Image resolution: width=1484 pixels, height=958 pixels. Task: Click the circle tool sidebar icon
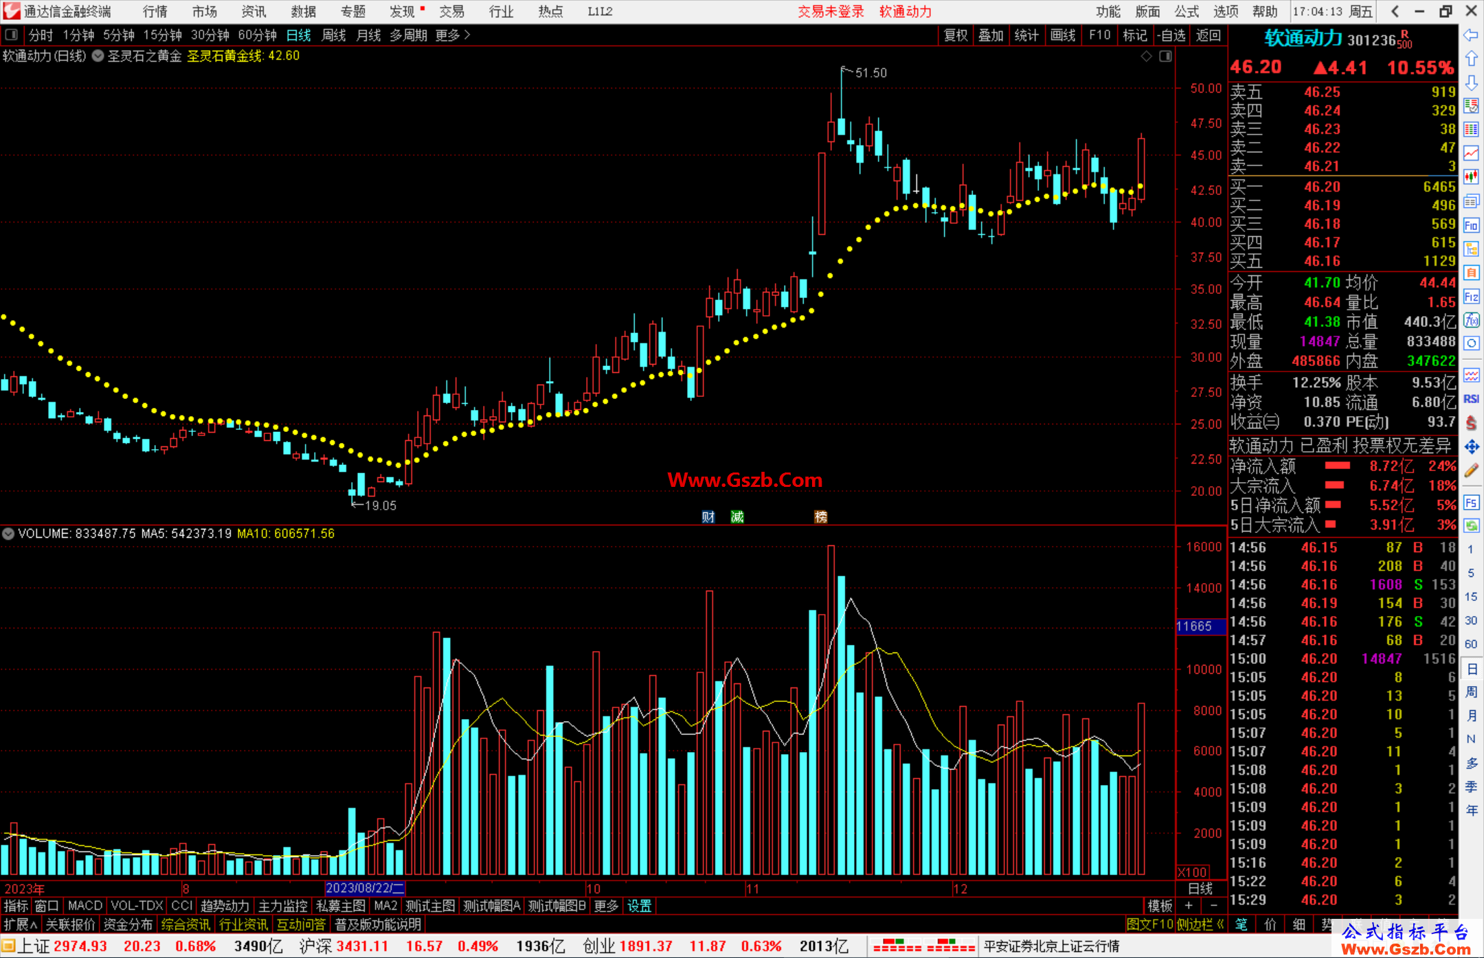[1471, 343]
